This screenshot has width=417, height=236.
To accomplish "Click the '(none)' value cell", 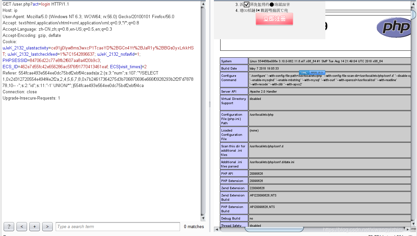I will point(330,134).
